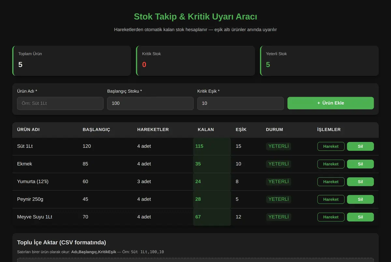Click Sil in the Yumurta (12'li) row
The width and height of the screenshot is (391, 262).
(x=360, y=182)
